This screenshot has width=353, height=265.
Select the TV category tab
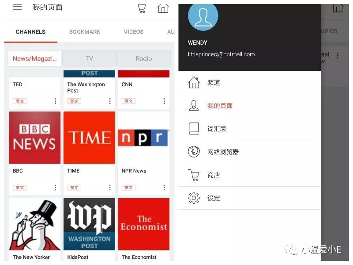click(x=89, y=58)
